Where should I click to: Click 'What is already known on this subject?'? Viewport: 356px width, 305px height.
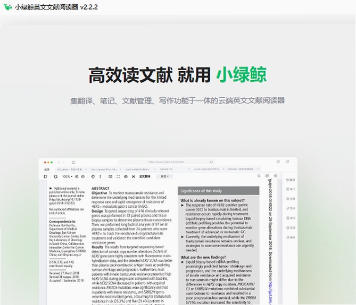tap(212, 200)
